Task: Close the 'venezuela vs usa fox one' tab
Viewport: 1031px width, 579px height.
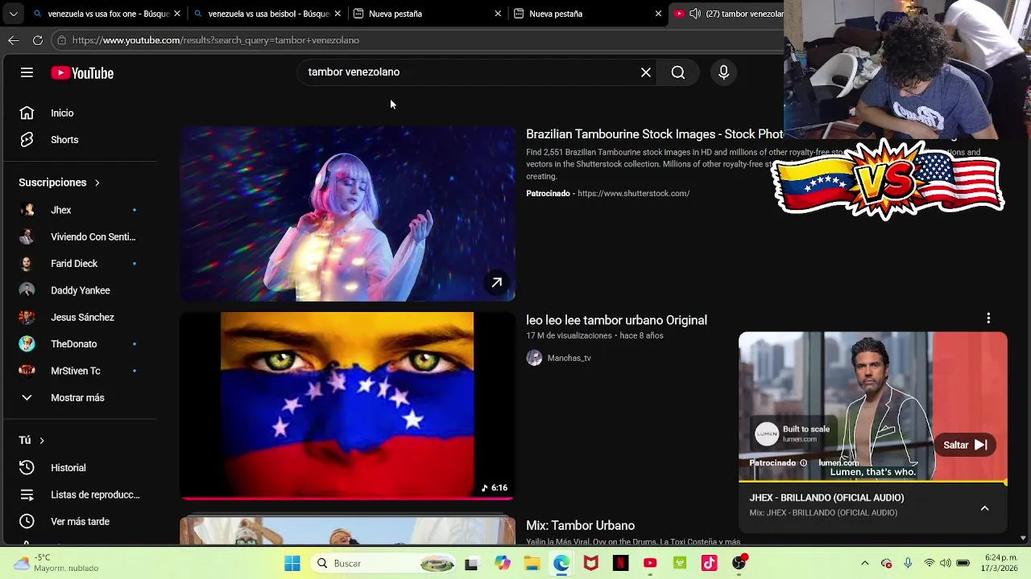Action: [x=177, y=14]
